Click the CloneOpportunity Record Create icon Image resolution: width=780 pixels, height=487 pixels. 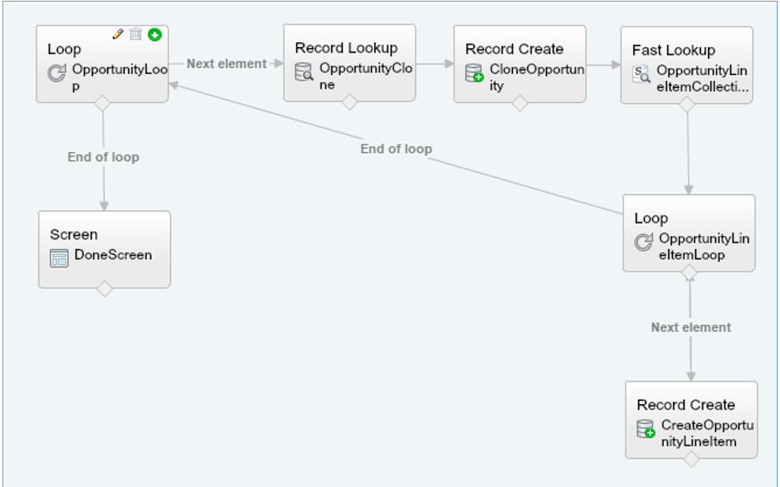[x=475, y=74]
